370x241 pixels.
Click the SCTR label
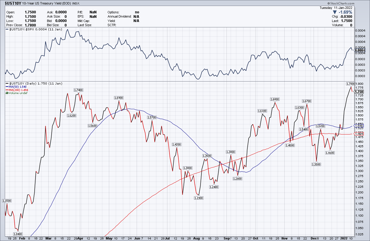tap(112, 25)
